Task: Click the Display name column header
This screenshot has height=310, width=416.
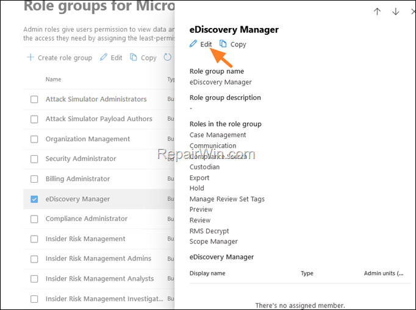Action: coord(207,273)
